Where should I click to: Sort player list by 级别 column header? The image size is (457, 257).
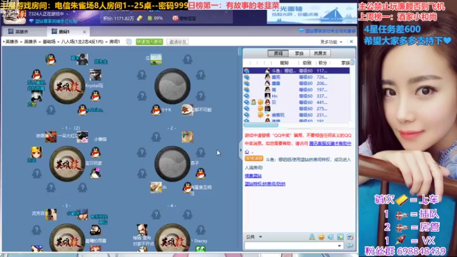click(x=307, y=63)
